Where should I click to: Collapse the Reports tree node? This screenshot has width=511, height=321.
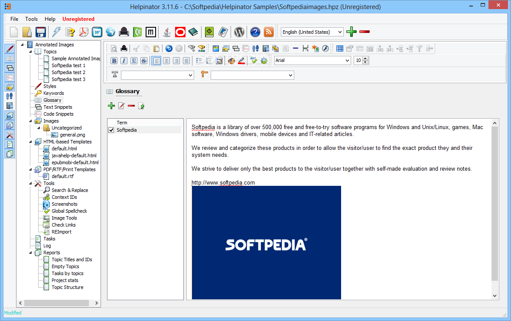tap(31, 253)
